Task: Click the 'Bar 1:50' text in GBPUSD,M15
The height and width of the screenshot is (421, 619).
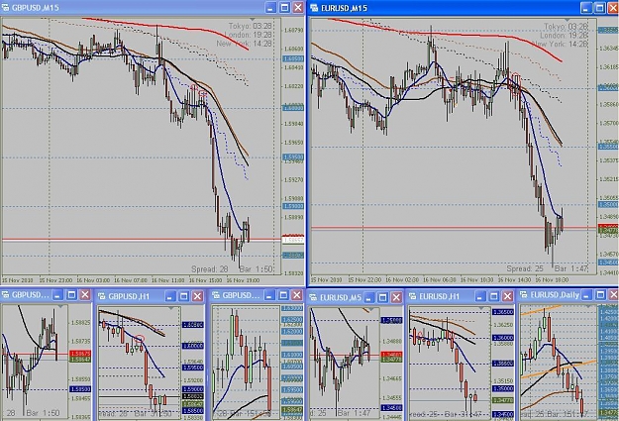Action: 257,269
